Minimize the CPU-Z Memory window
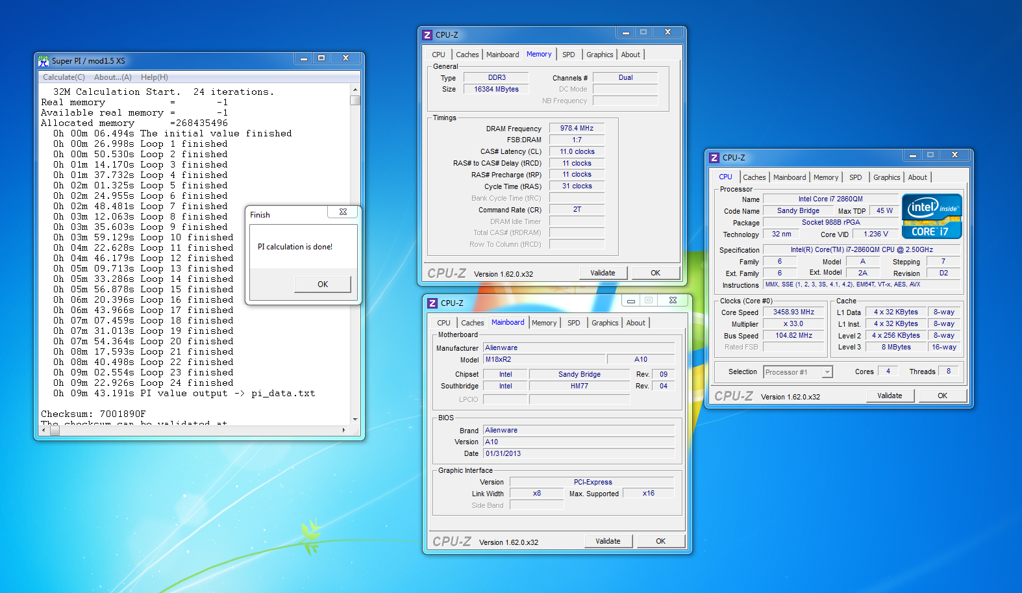 pos(625,32)
